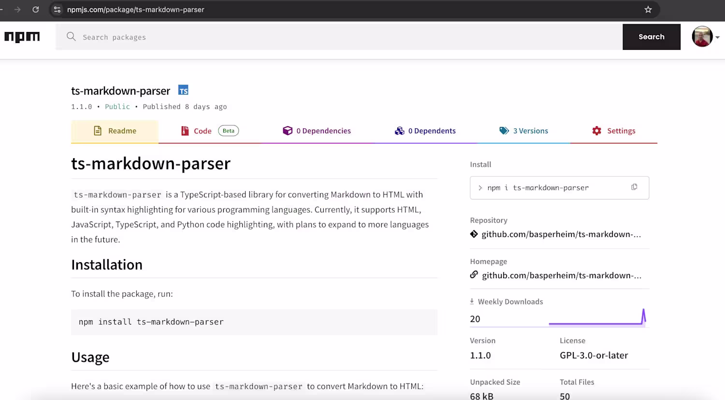Click the magnifying glass search icon
This screenshot has width=725, height=400.
tap(71, 37)
